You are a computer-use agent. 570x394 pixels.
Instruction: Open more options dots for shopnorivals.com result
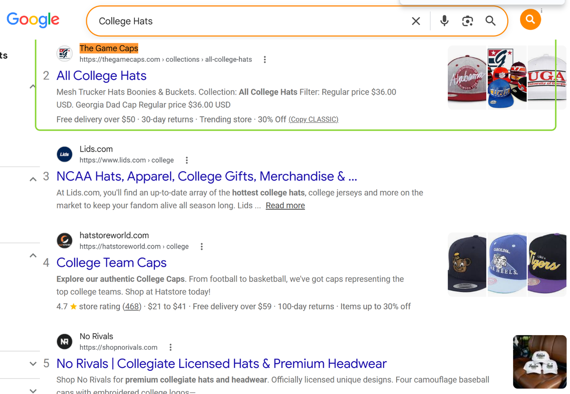[x=171, y=347]
